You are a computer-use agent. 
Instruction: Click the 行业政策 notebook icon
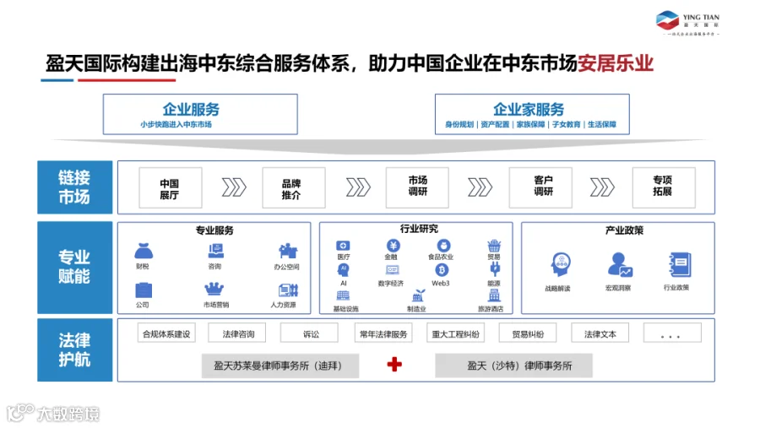680,265
